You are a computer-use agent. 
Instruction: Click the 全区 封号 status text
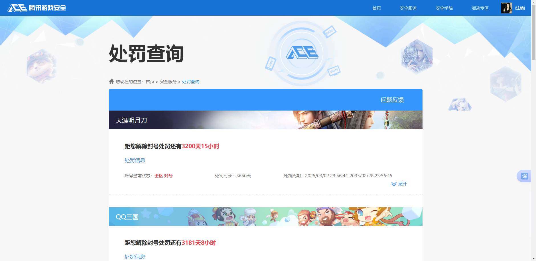(164, 176)
